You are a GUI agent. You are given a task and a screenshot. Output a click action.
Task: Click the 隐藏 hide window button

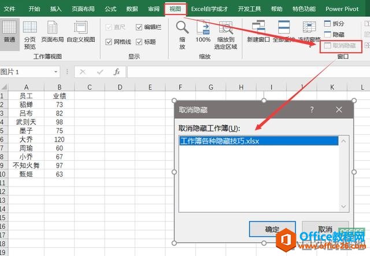click(x=334, y=35)
